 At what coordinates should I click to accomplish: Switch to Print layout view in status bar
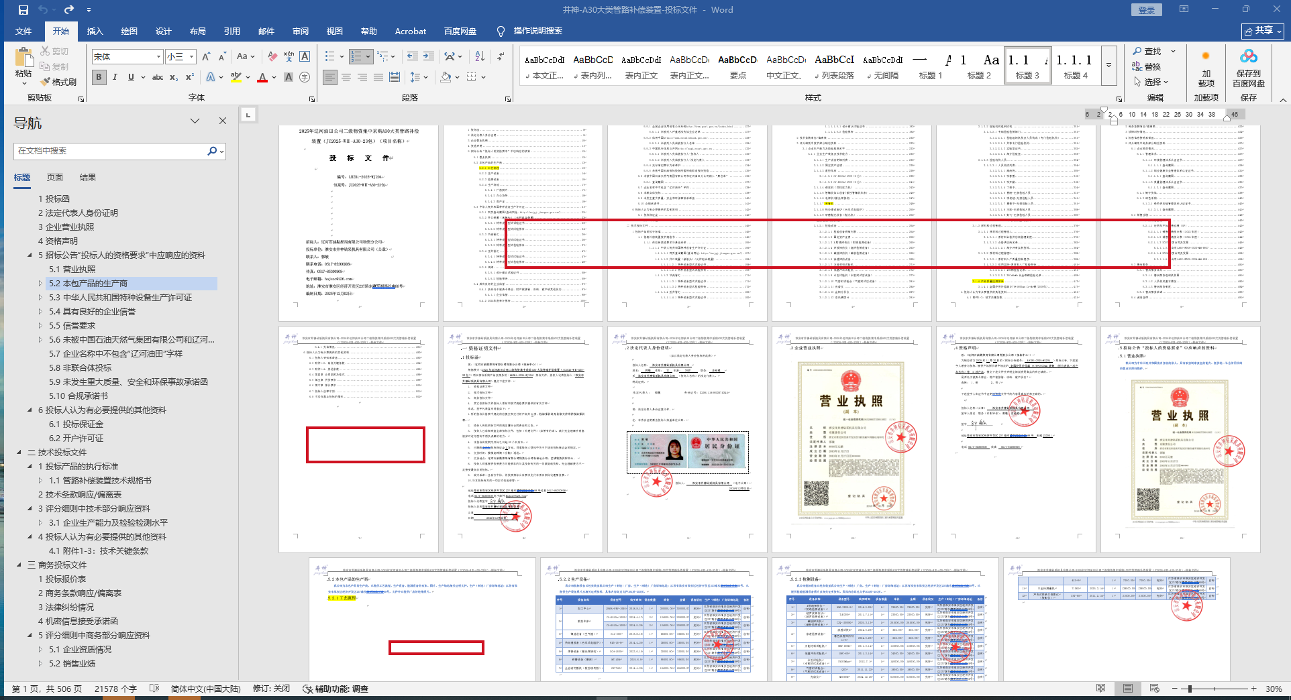(x=1128, y=689)
